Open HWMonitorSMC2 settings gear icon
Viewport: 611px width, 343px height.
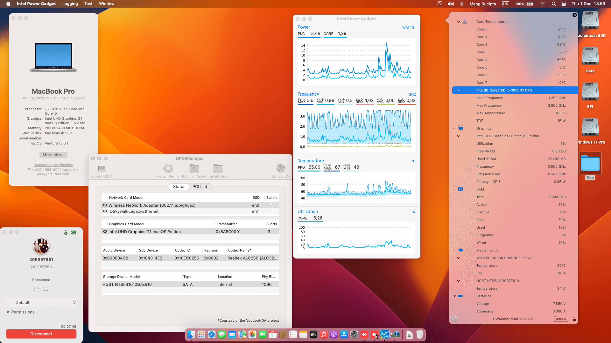(x=454, y=319)
